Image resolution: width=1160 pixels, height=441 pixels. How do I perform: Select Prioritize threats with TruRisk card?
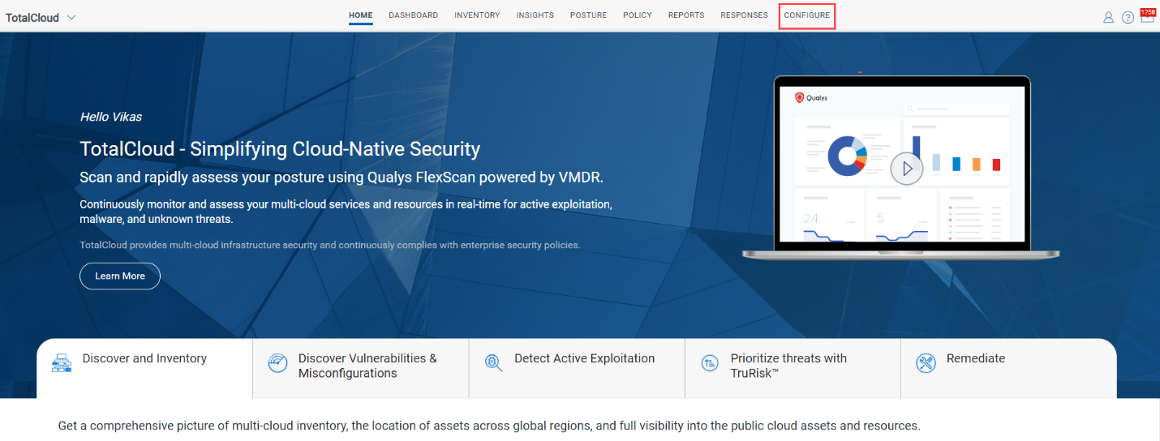[x=793, y=368]
